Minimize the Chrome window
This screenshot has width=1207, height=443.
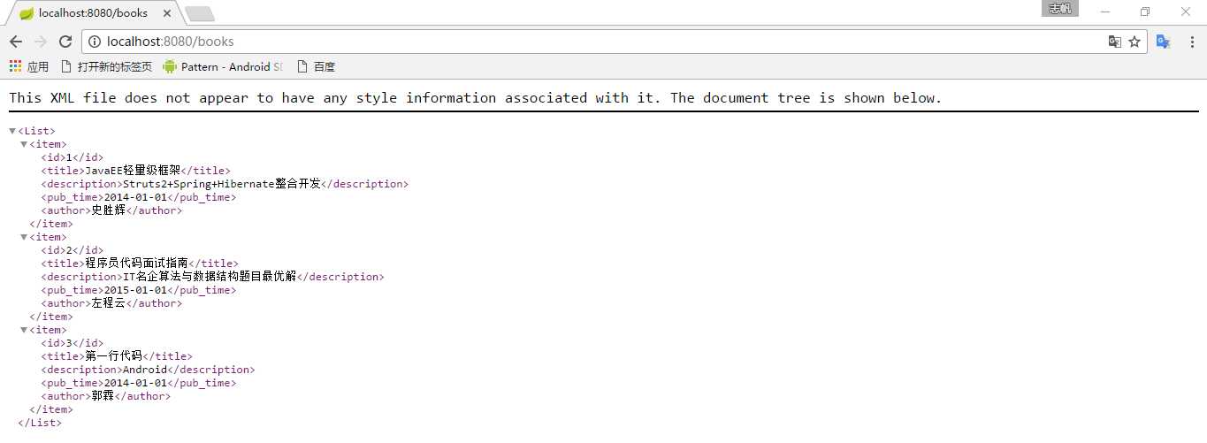coord(1105,11)
